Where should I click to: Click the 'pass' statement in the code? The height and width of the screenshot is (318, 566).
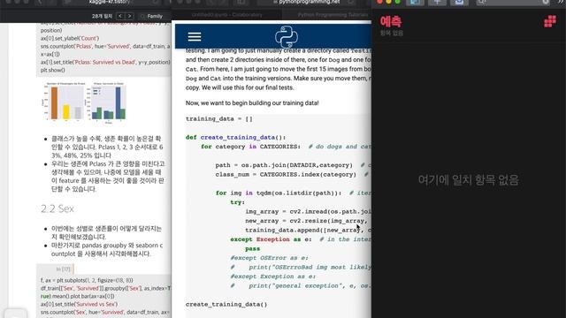point(252,249)
